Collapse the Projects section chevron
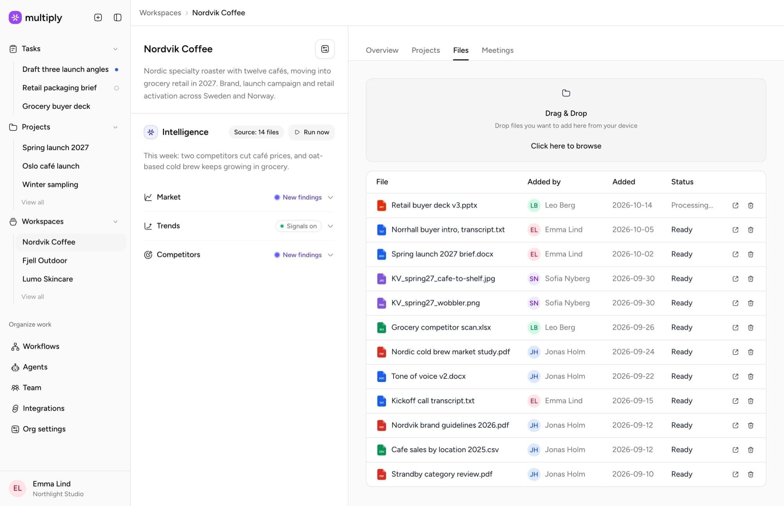The height and width of the screenshot is (506, 784). pyautogui.click(x=115, y=127)
